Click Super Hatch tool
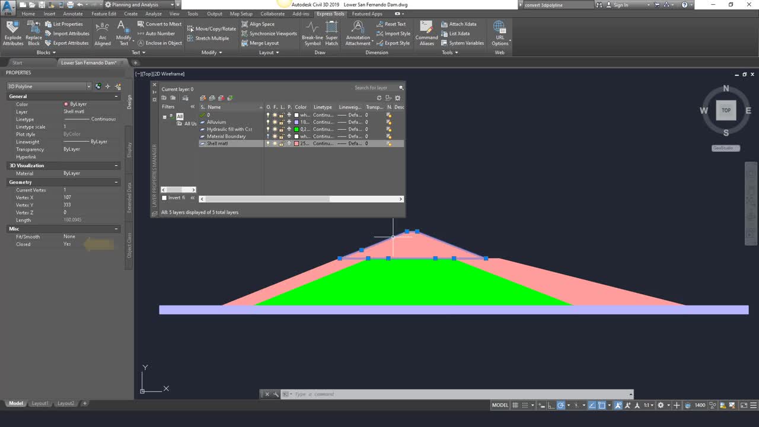 point(331,33)
